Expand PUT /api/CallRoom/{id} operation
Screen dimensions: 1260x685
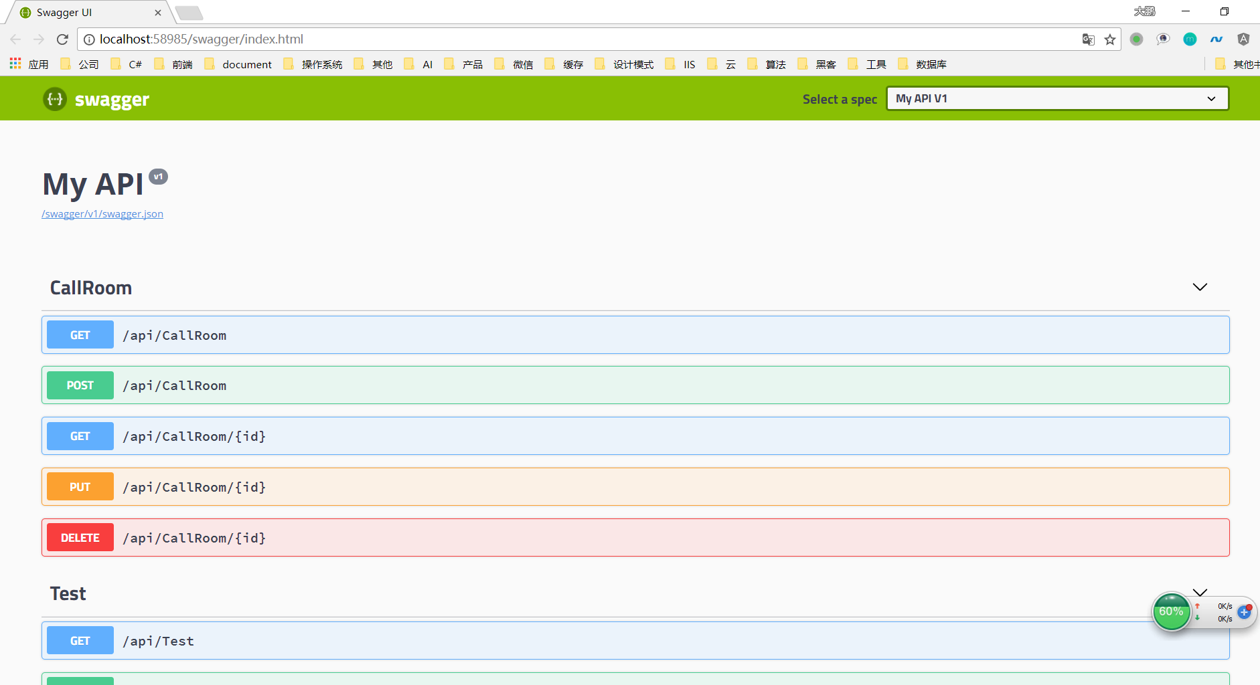[635, 487]
